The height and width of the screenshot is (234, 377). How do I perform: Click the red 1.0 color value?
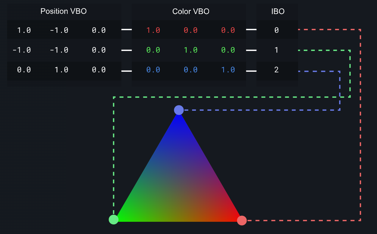153,30
